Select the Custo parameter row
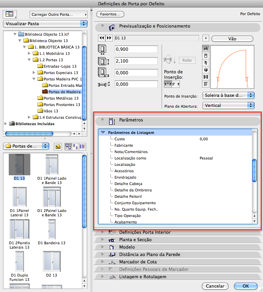 [x=175, y=139]
